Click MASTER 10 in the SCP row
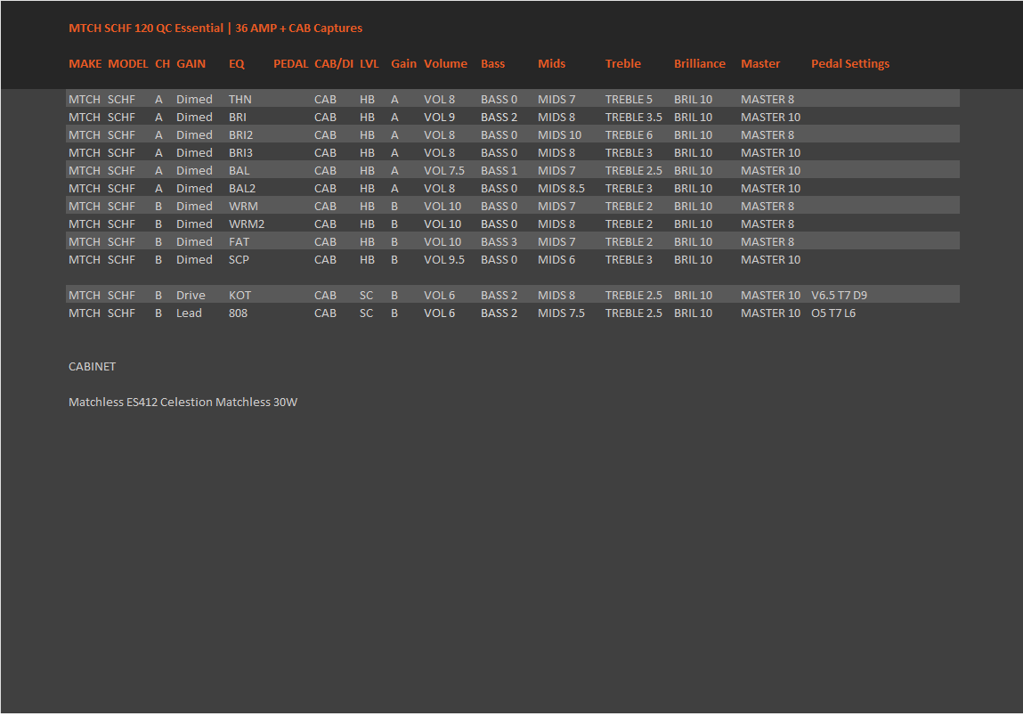The height and width of the screenshot is (716, 1023). point(770,260)
